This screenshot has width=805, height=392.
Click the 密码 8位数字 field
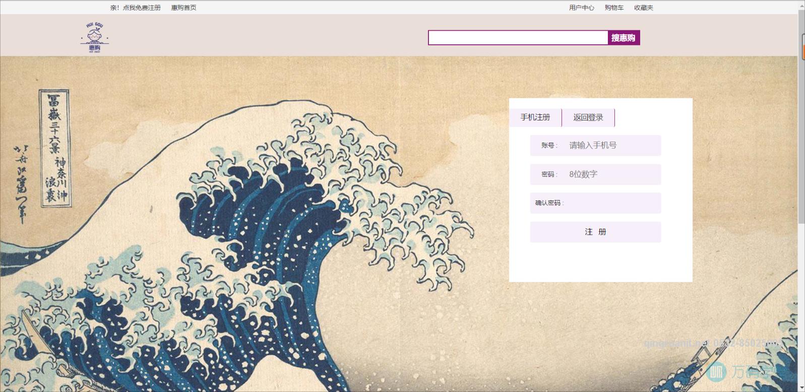(595, 174)
